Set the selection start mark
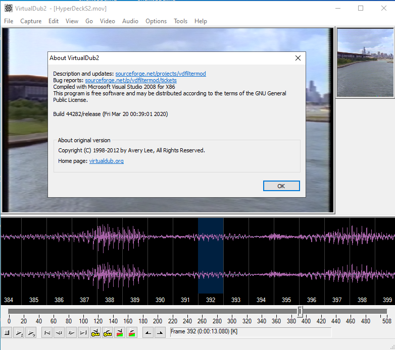 (147, 332)
